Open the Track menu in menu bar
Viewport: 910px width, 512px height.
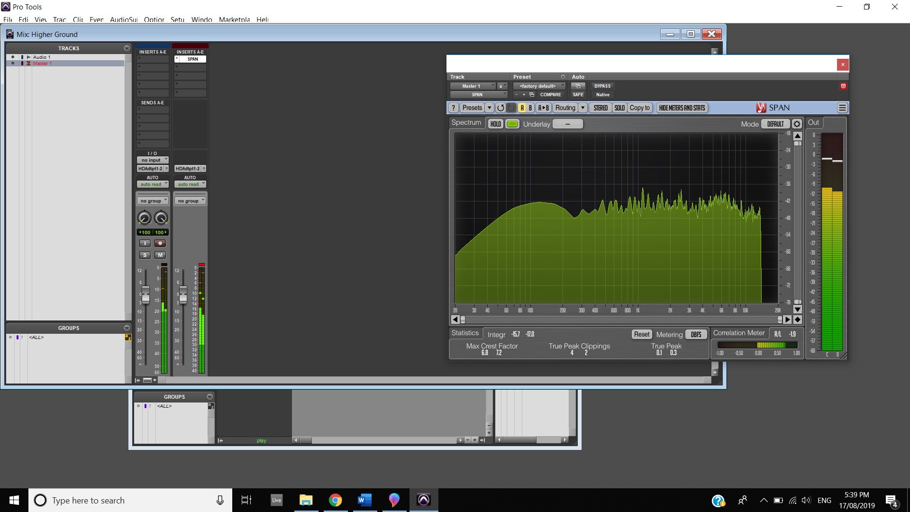point(59,19)
